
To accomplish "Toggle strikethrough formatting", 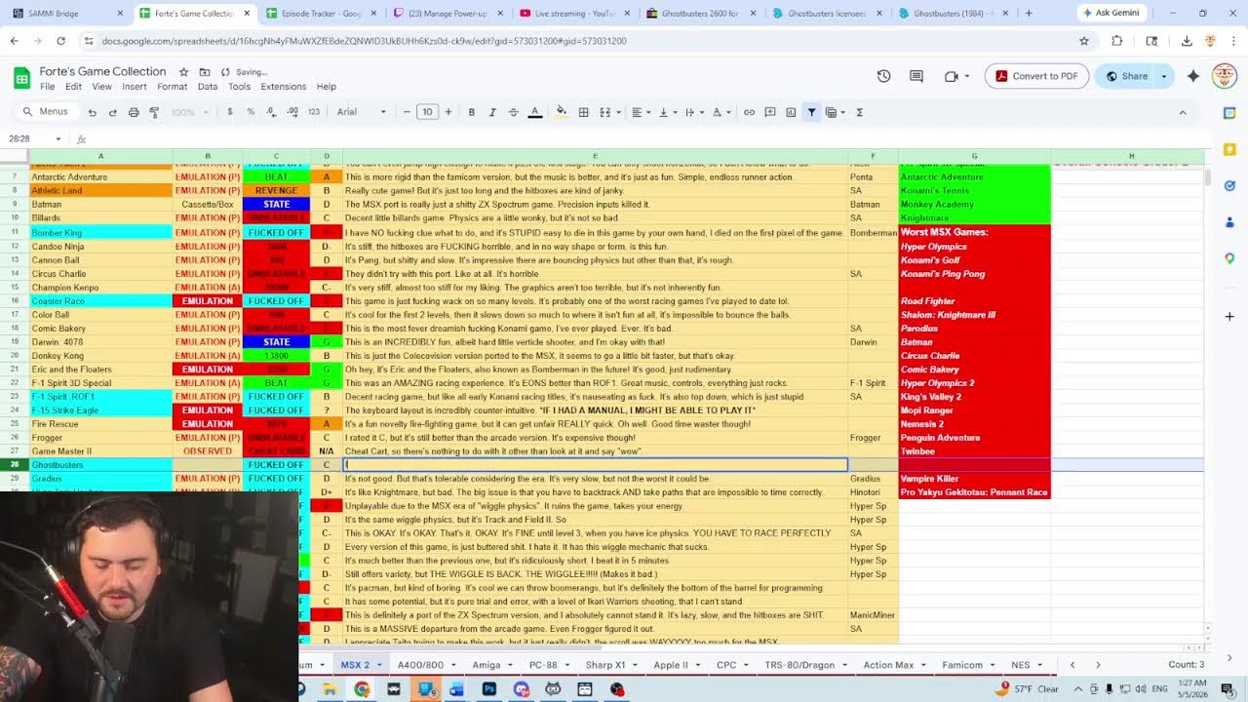I will pos(514,112).
